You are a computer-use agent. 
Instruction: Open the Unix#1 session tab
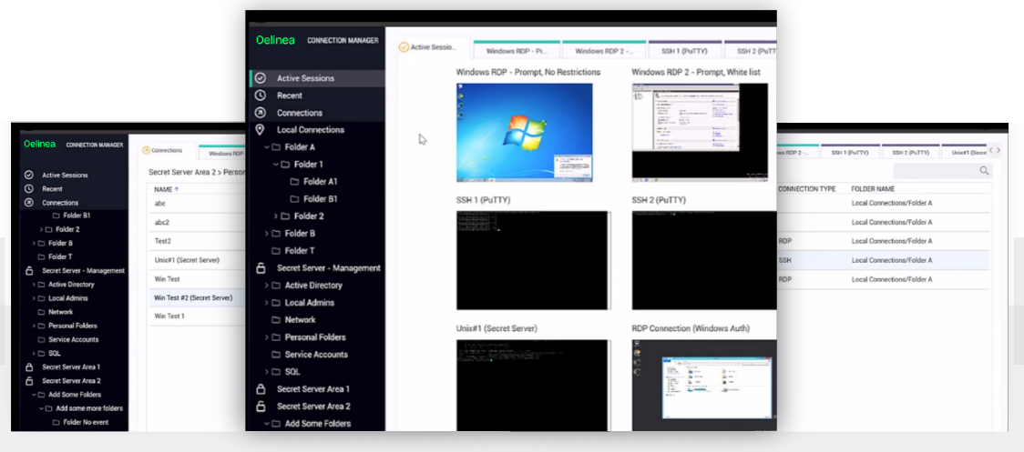click(x=969, y=153)
